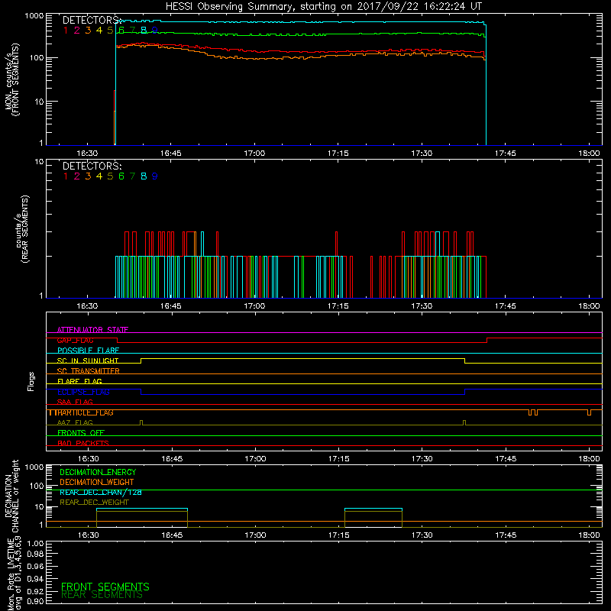Click the counts/s (REAR SEGMENTS) axis title
This screenshot has height=611, width=611.
(22, 229)
